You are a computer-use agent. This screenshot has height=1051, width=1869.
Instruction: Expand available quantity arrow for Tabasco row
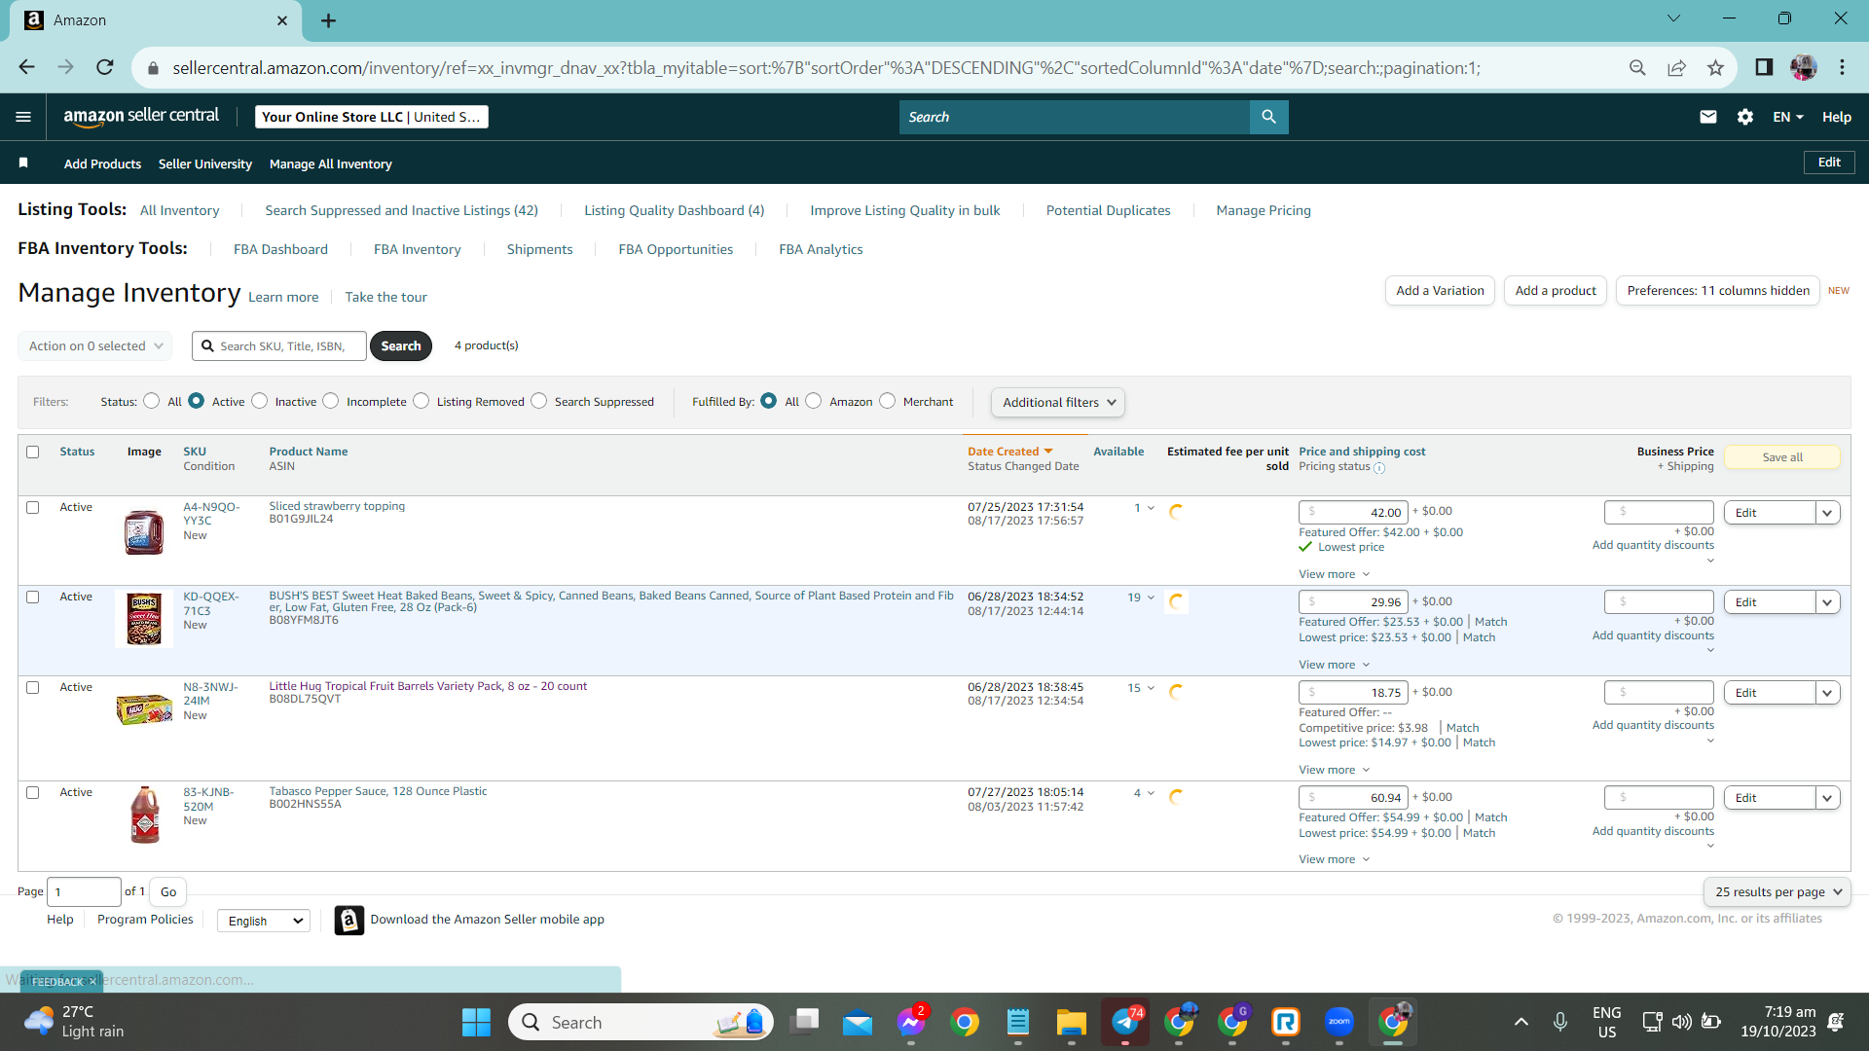(1151, 793)
